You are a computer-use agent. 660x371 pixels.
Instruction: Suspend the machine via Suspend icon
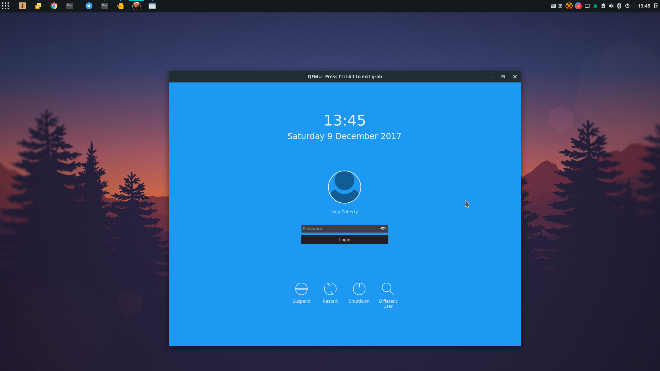click(x=301, y=289)
